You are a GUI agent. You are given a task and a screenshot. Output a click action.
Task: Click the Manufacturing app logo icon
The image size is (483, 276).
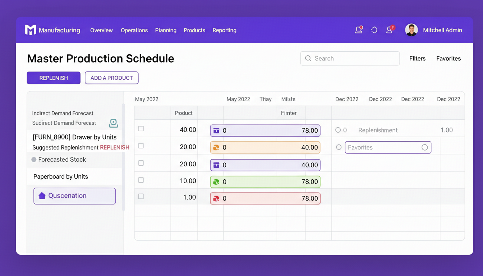pyautogui.click(x=30, y=30)
